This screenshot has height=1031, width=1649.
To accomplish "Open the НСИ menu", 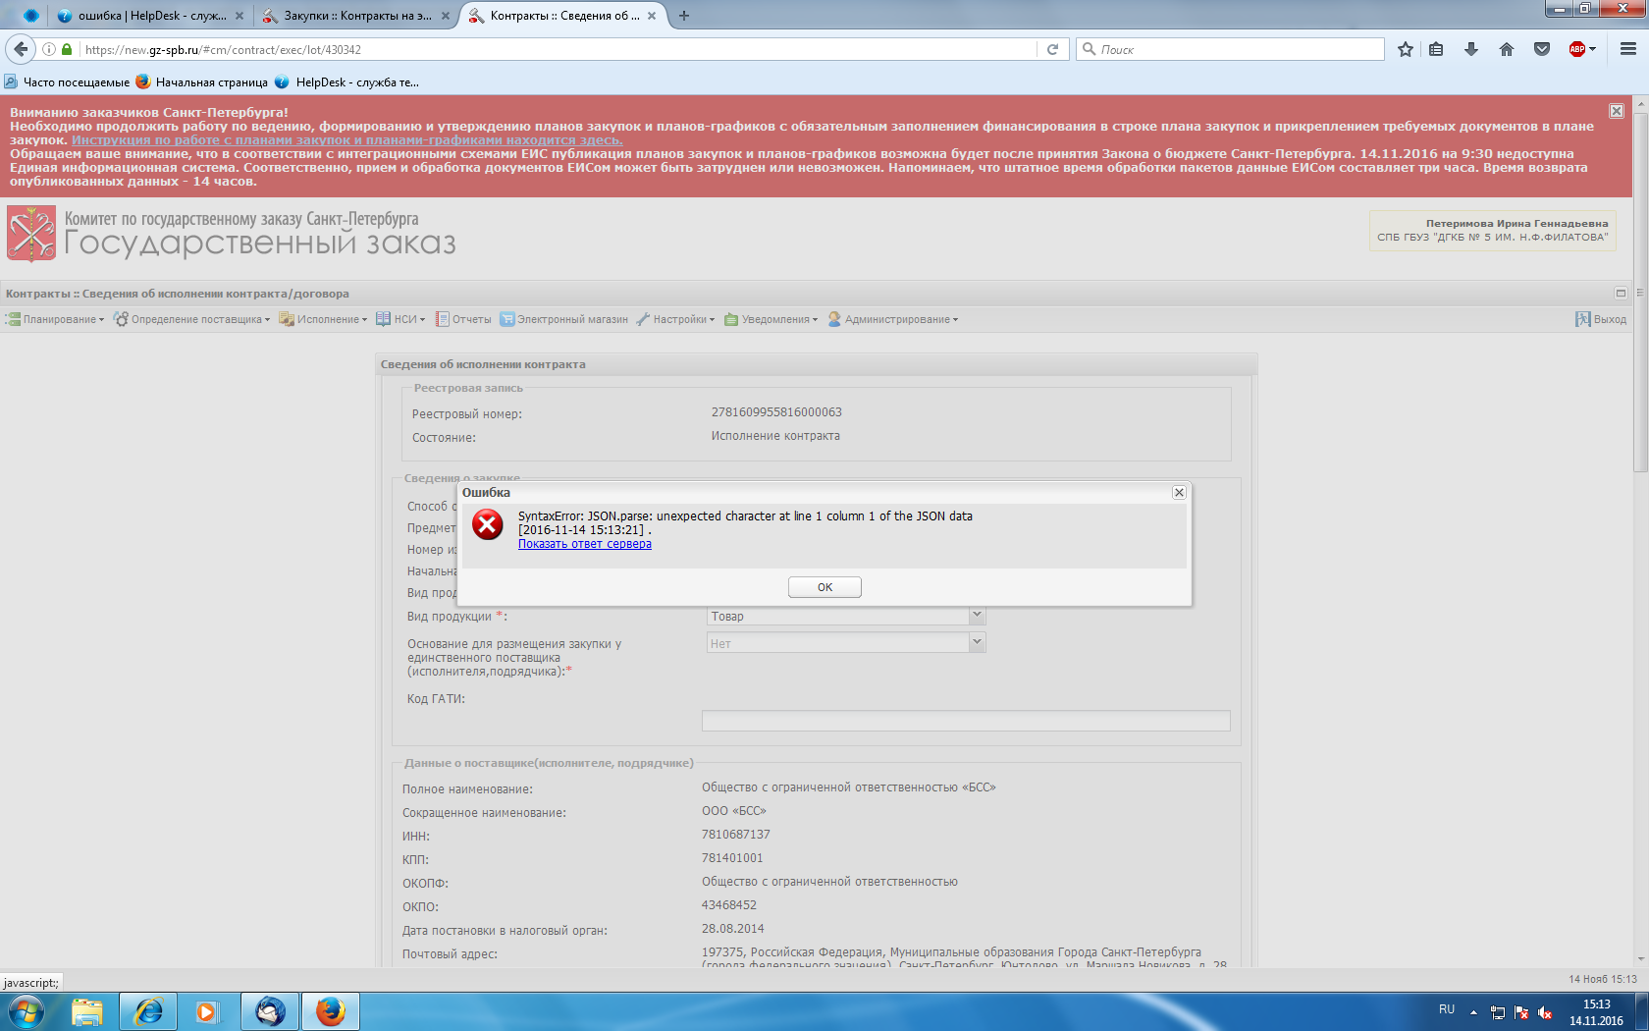I will click(x=400, y=319).
